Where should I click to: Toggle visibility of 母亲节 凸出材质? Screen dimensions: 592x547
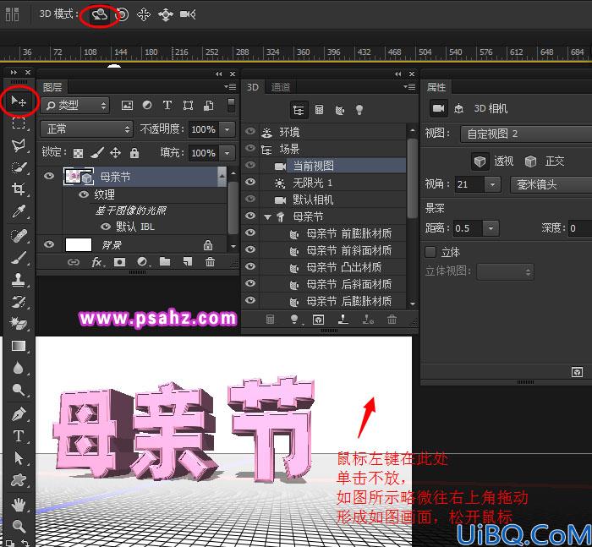250,266
